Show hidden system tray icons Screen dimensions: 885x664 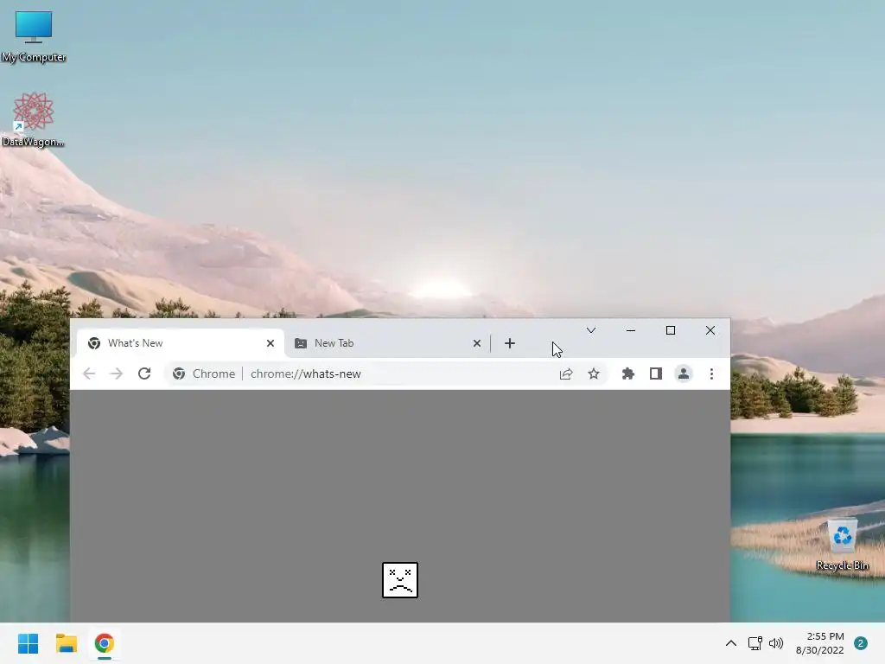click(x=731, y=643)
